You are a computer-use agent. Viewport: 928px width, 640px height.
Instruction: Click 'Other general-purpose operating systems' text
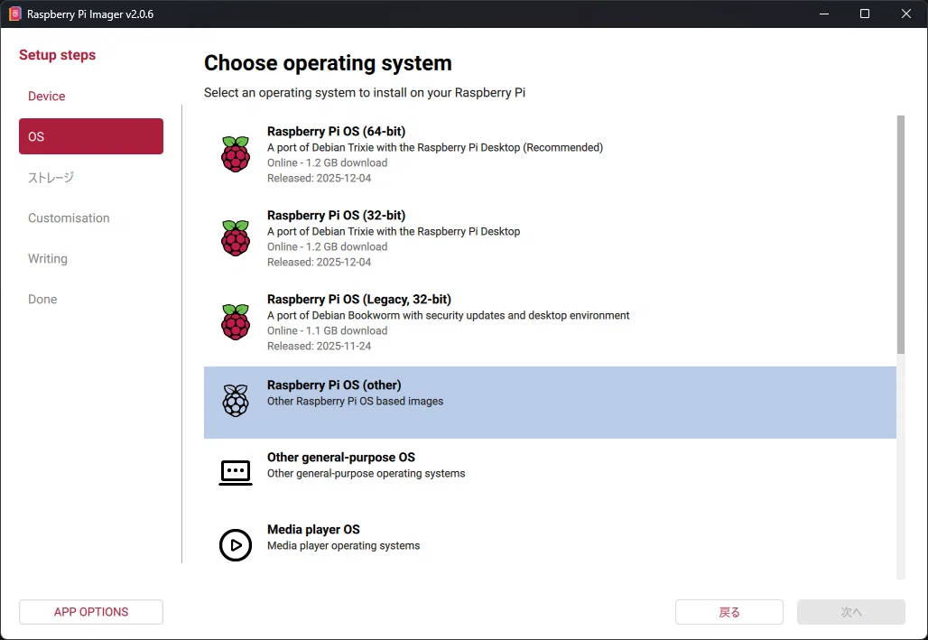click(366, 474)
